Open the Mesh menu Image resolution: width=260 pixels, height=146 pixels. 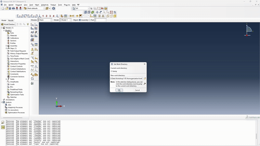coord(37,5)
